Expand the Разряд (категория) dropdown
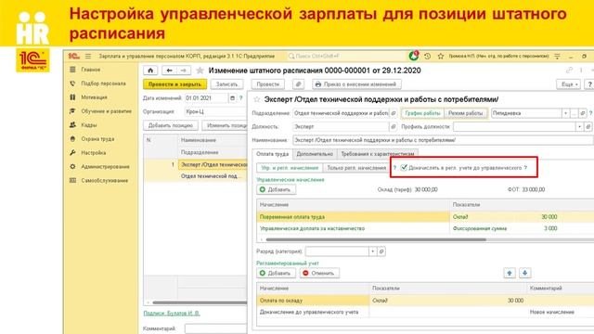The width and height of the screenshot is (594, 334). (x=373, y=251)
